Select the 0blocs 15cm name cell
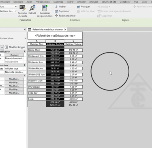 pyautogui.click(x=36, y=50)
